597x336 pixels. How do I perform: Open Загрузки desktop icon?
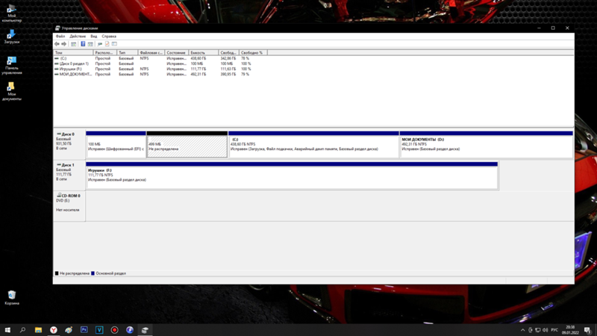click(x=12, y=37)
